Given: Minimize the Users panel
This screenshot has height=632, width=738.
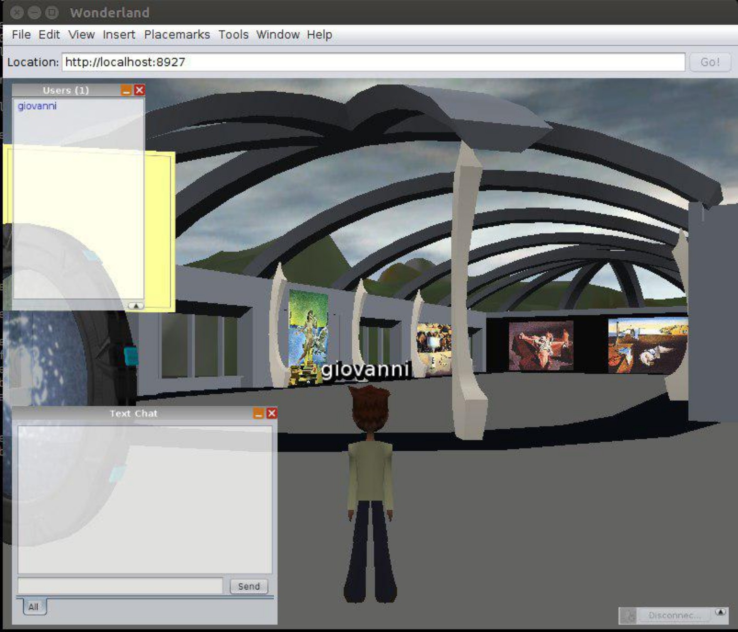Looking at the screenshot, I should [x=126, y=90].
